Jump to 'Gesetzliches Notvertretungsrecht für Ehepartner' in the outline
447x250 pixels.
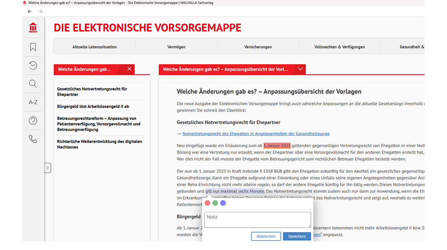92,91
